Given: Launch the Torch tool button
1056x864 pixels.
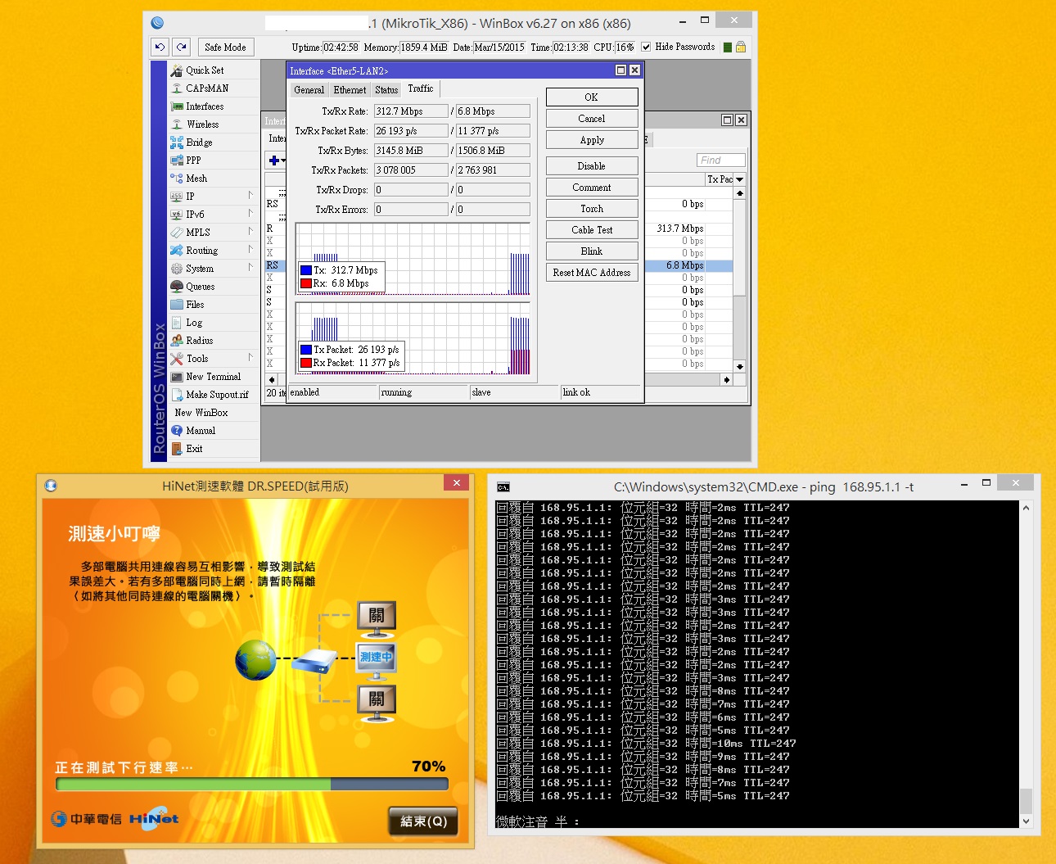Looking at the screenshot, I should [592, 209].
